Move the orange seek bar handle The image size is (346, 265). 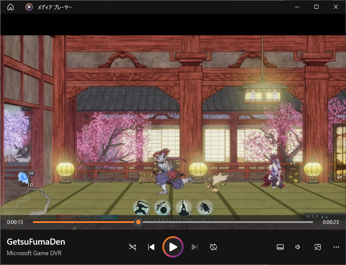click(x=138, y=222)
